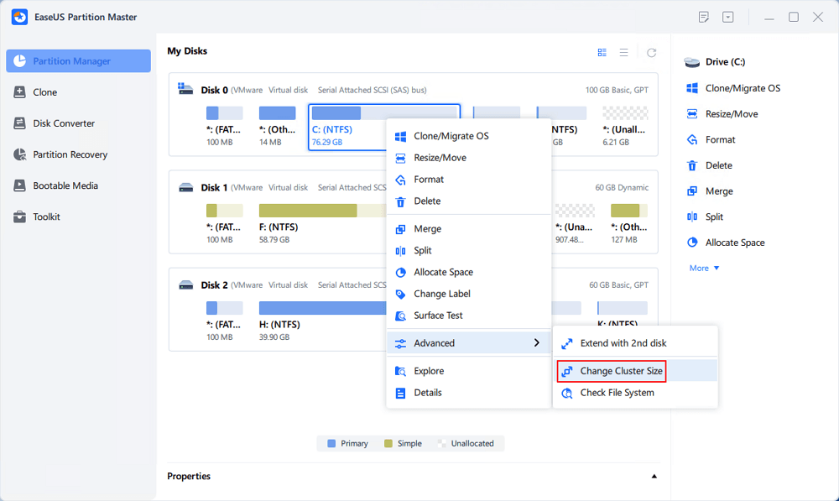Switch to list view of disks
The width and height of the screenshot is (839, 501).
point(623,53)
